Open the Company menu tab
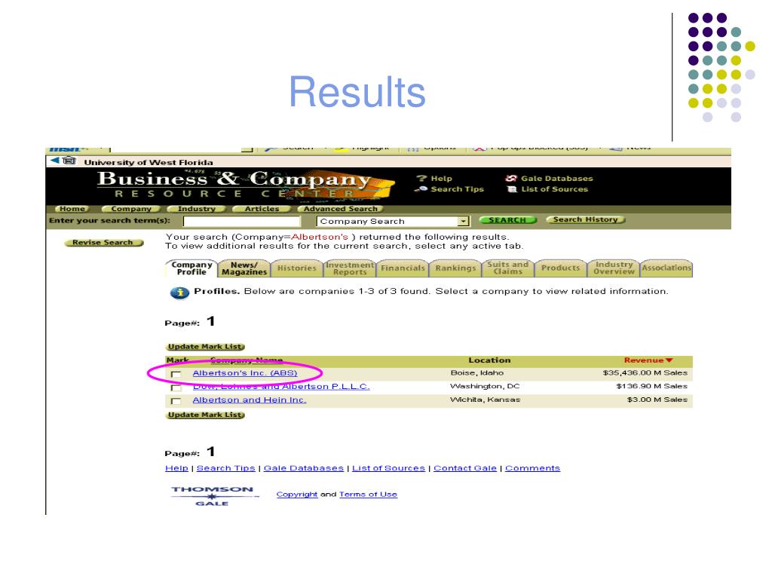The image size is (772, 579). coord(131,209)
